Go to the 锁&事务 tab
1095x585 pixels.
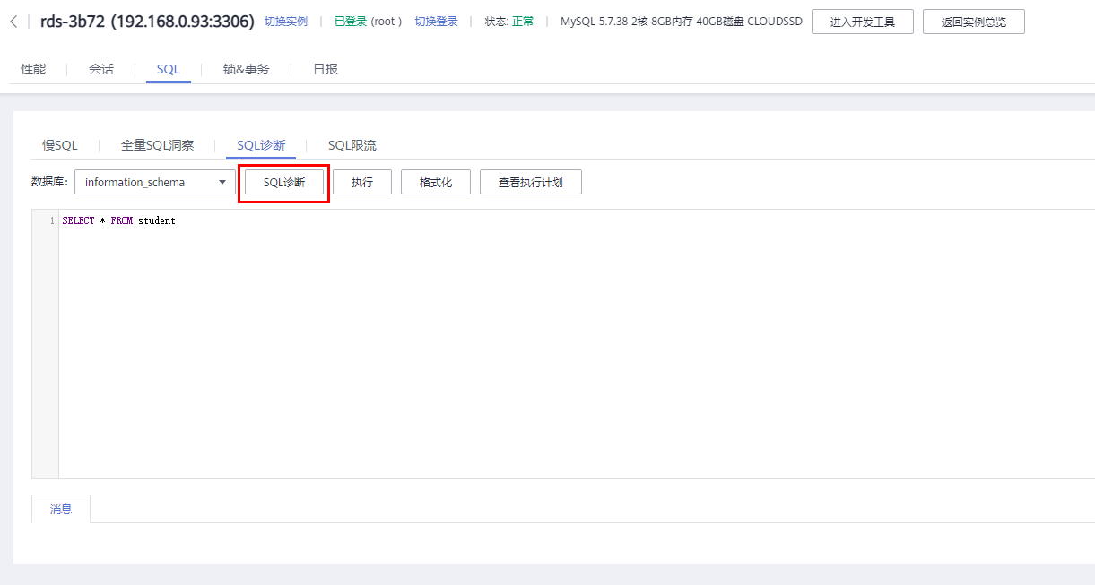[246, 69]
